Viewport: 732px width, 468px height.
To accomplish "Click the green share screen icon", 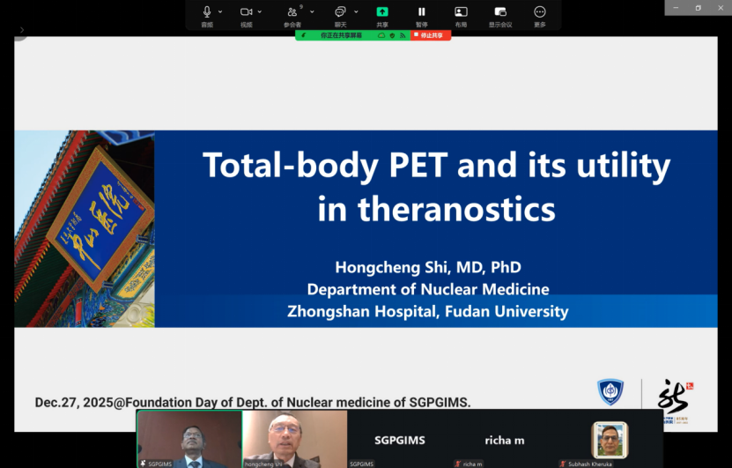I will click(x=382, y=11).
